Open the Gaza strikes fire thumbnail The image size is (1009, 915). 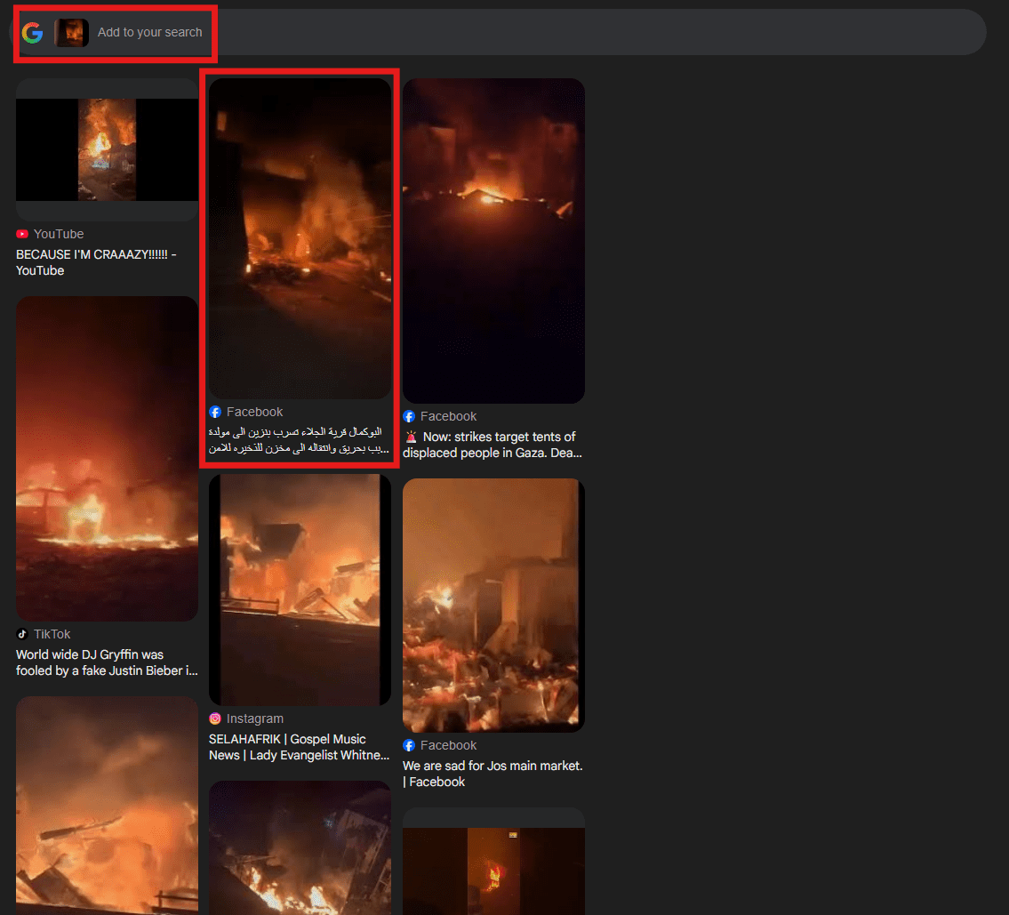[x=493, y=240]
